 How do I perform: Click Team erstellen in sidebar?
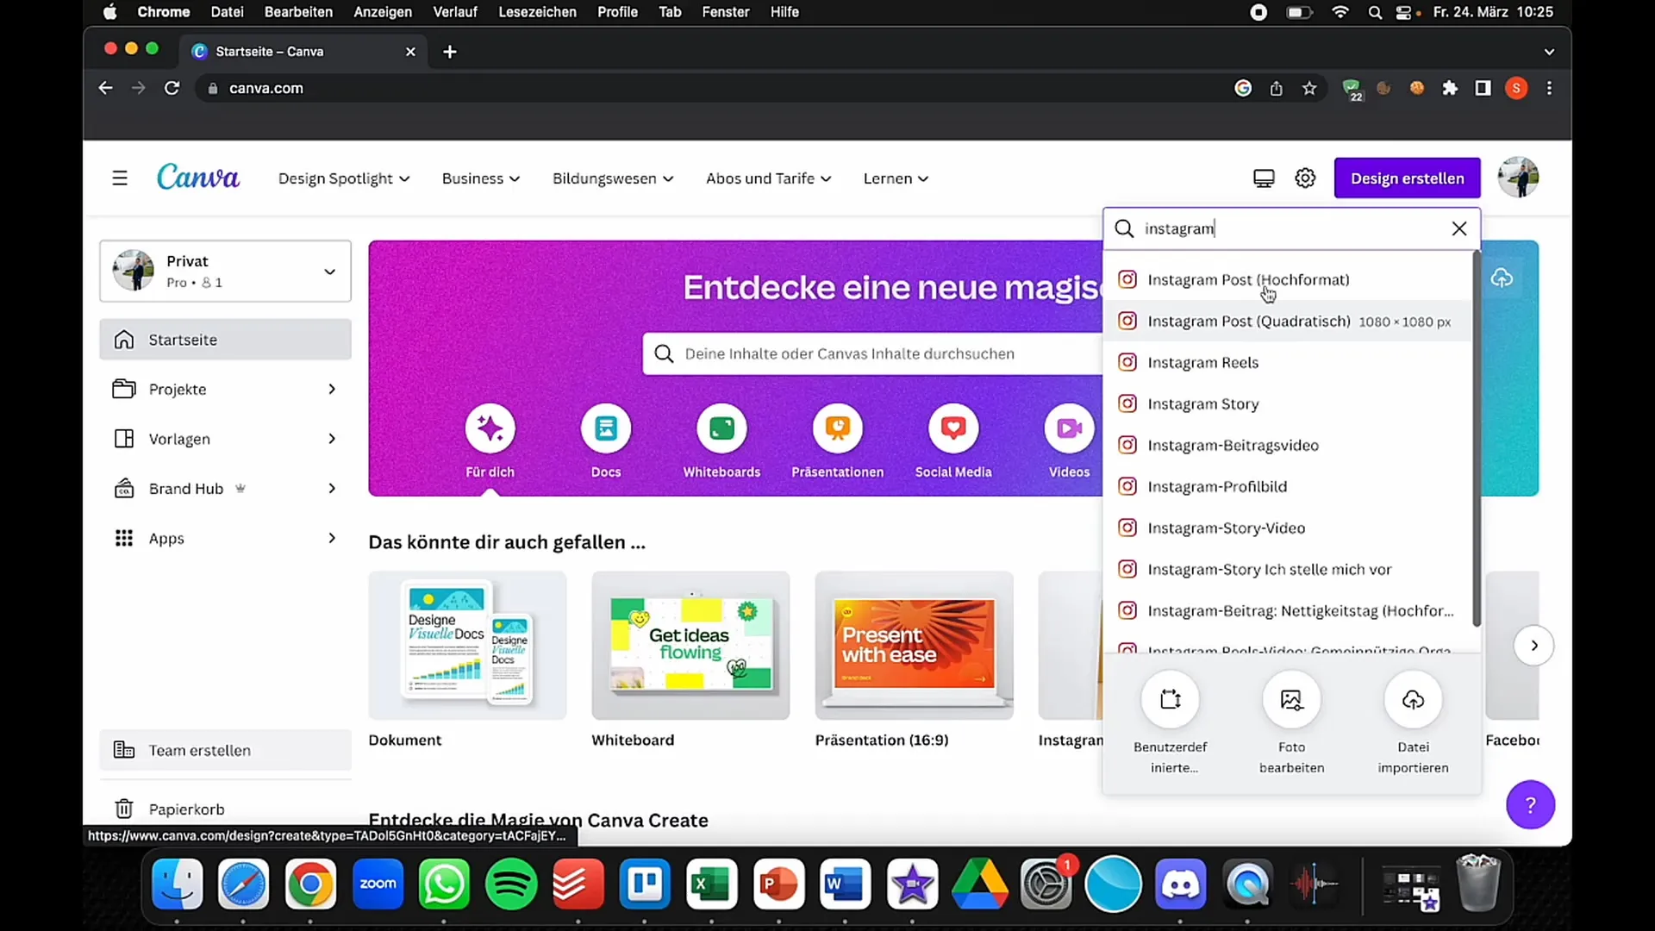[226, 750]
